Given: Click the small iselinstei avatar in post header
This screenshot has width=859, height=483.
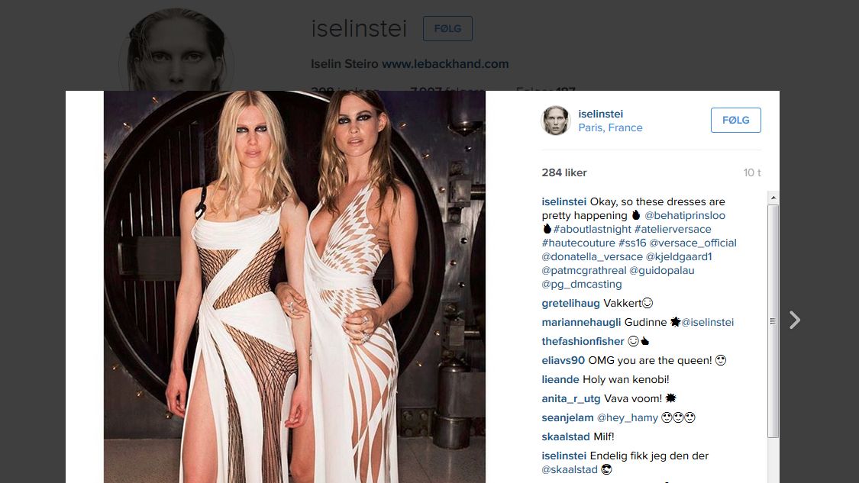Looking at the screenshot, I should pyautogui.click(x=556, y=120).
